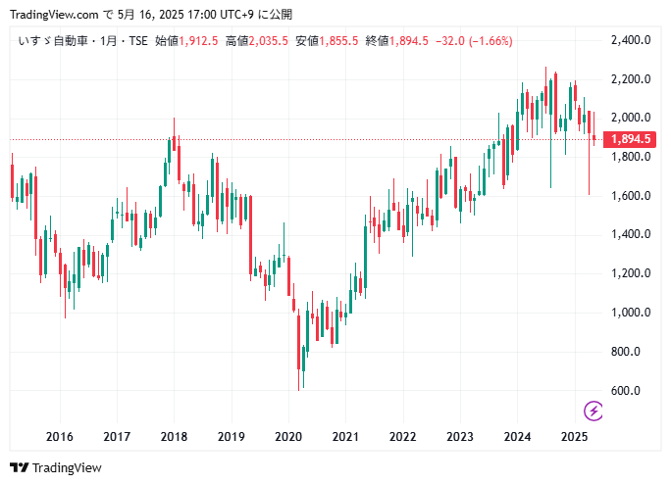Click the '2023' time axis label

tap(460, 437)
